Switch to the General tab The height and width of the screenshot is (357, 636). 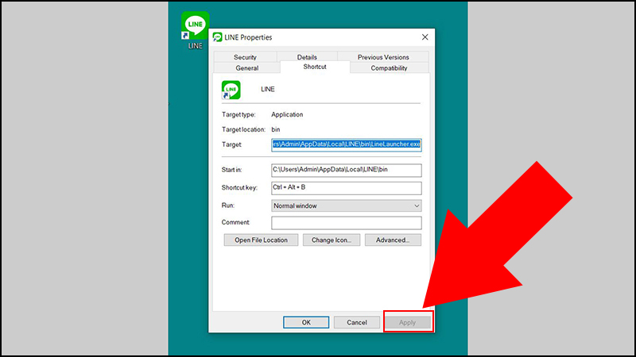(x=247, y=68)
